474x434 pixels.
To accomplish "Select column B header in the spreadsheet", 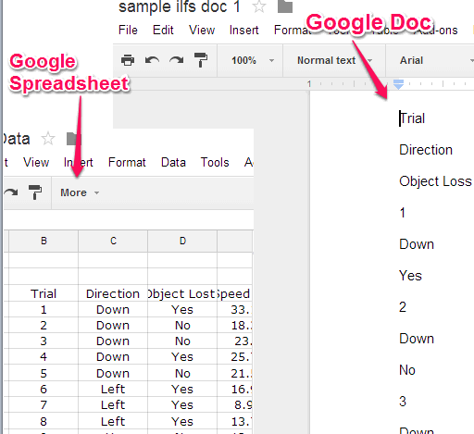I will (x=44, y=241).
